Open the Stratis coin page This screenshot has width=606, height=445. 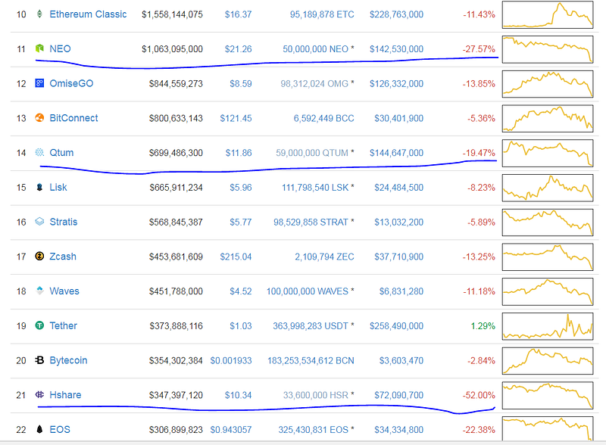64,222
